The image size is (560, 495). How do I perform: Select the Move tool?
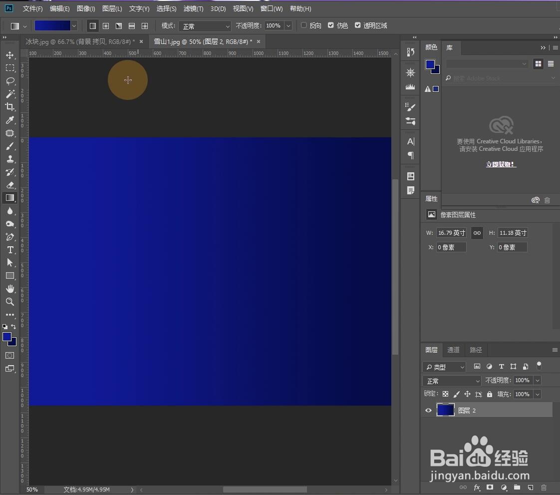(9, 55)
